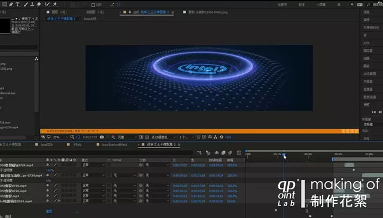Open the 25% magnification dropdown
The width and height of the screenshot is (383, 218).
(x=60, y=137)
